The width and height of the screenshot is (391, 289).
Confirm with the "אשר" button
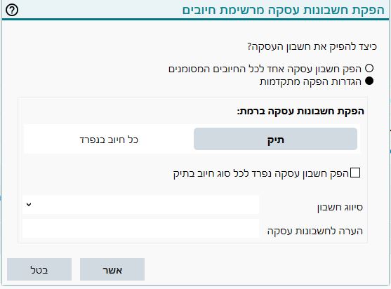click(112, 269)
